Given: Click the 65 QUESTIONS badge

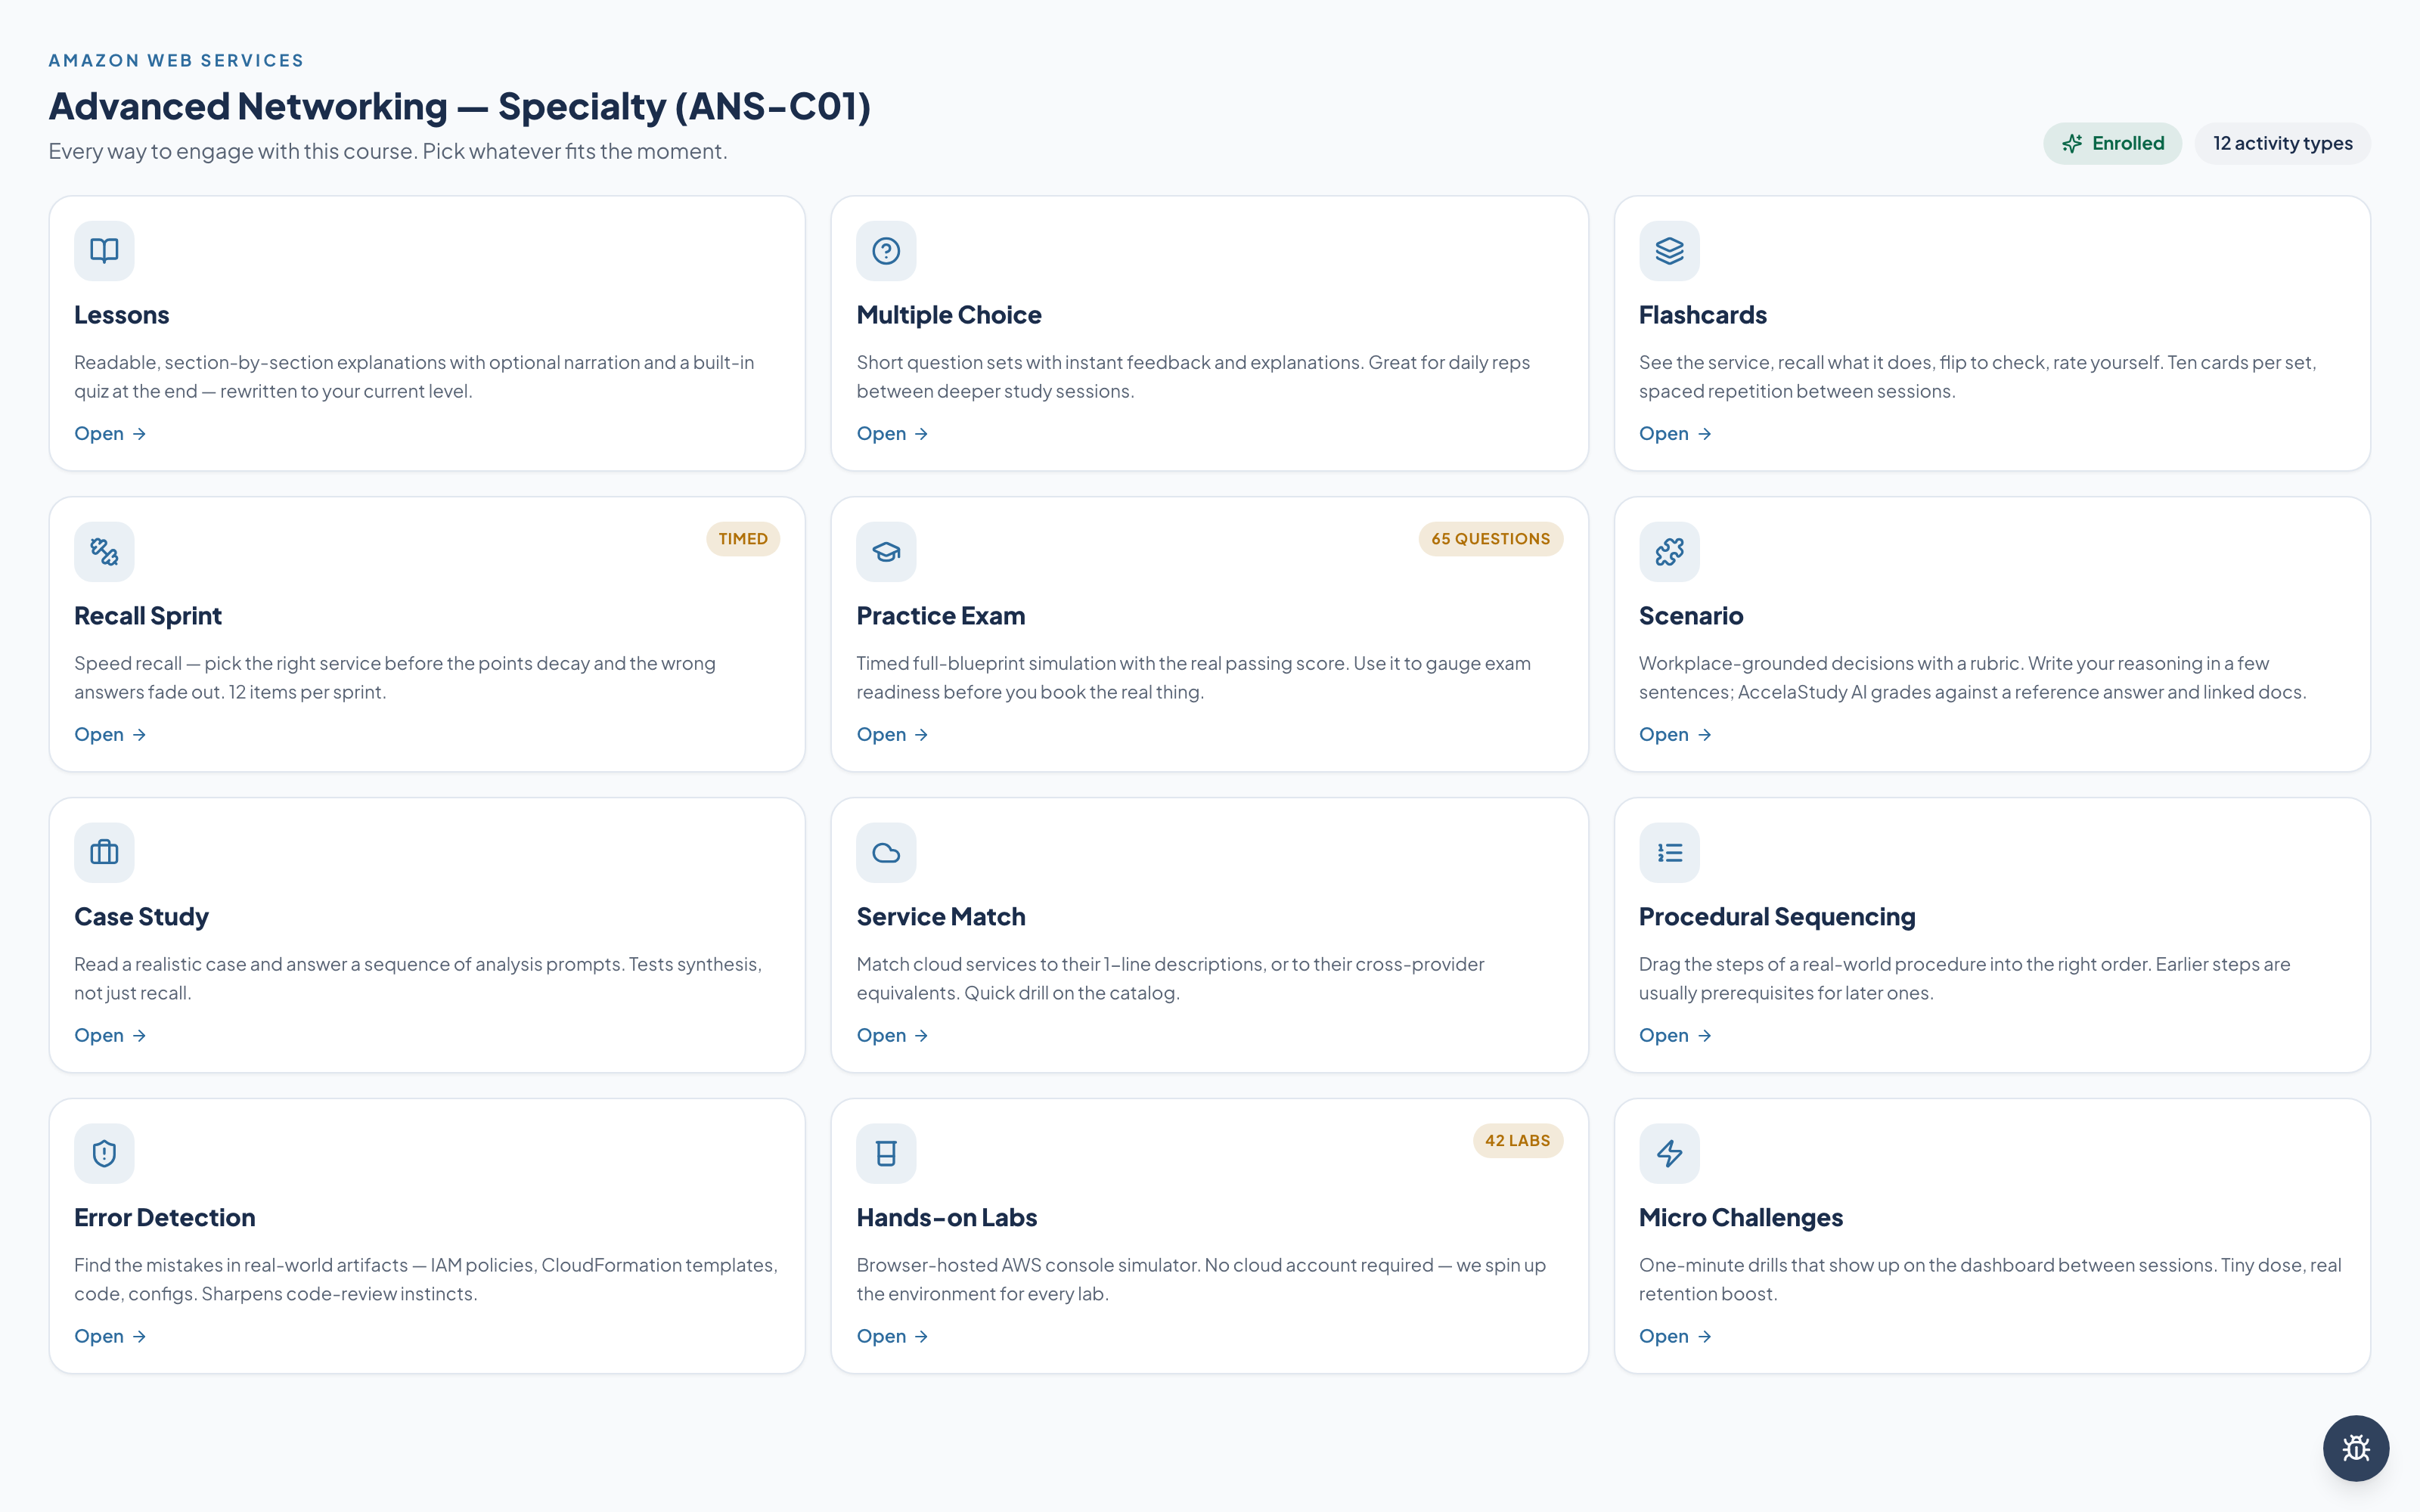Looking at the screenshot, I should tap(1490, 538).
